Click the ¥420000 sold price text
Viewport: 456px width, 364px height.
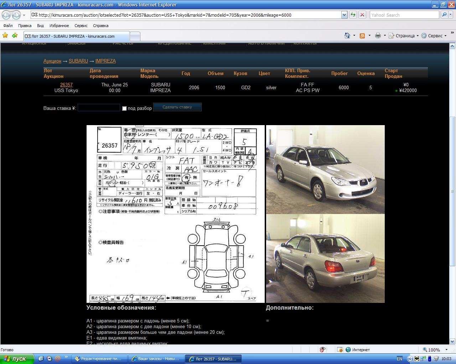click(x=408, y=90)
